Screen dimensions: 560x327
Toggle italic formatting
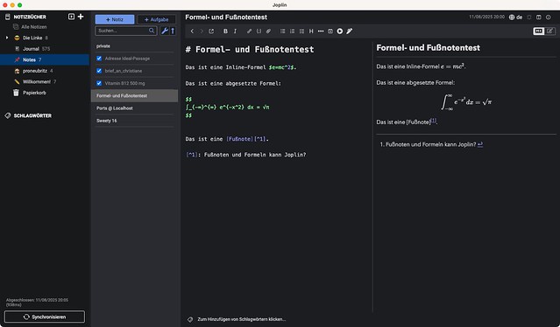pyautogui.click(x=235, y=31)
